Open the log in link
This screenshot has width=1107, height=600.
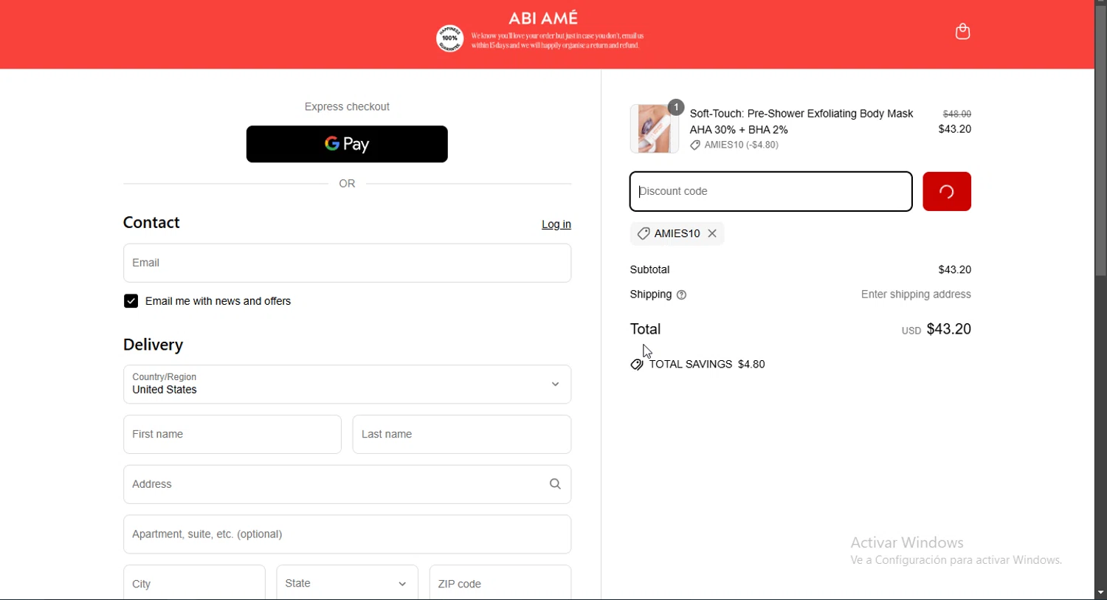pyautogui.click(x=556, y=225)
